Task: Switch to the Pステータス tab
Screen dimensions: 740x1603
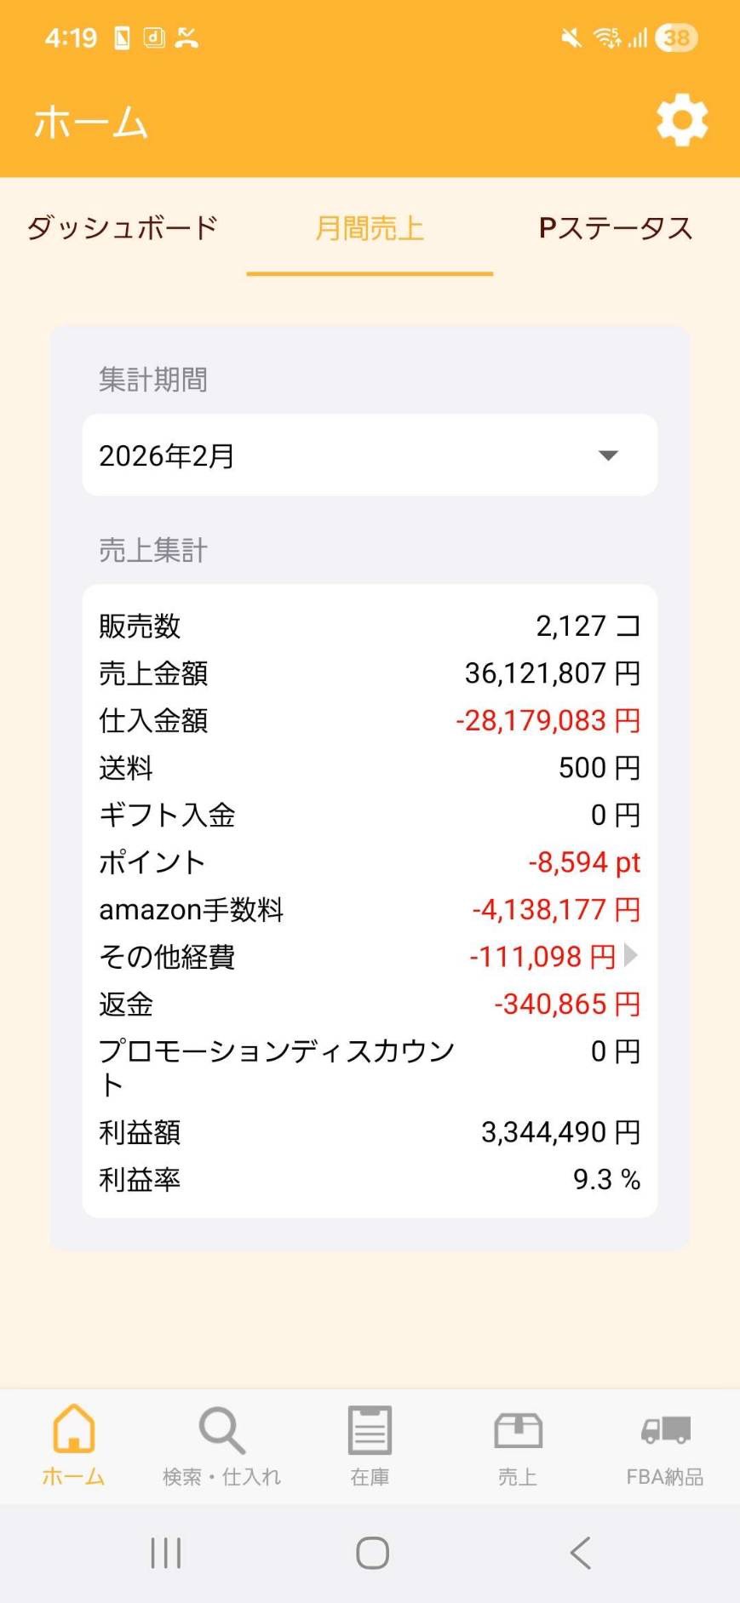Action: click(x=616, y=228)
